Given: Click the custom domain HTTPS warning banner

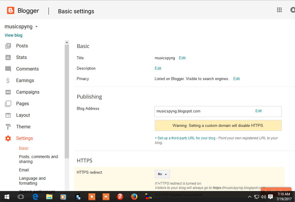Looking at the screenshot, I should point(218,125).
